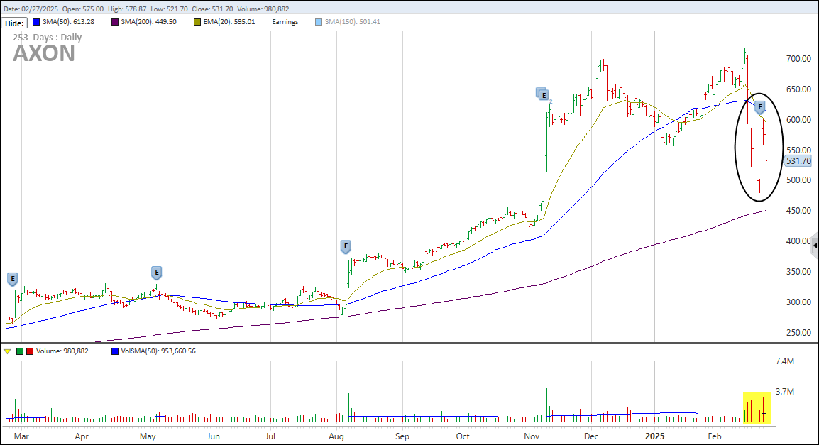The height and width of the screenshot is (445, 819).
Task: Open the volume panel yellow triangle dropdown
Action: click(7, 351)
